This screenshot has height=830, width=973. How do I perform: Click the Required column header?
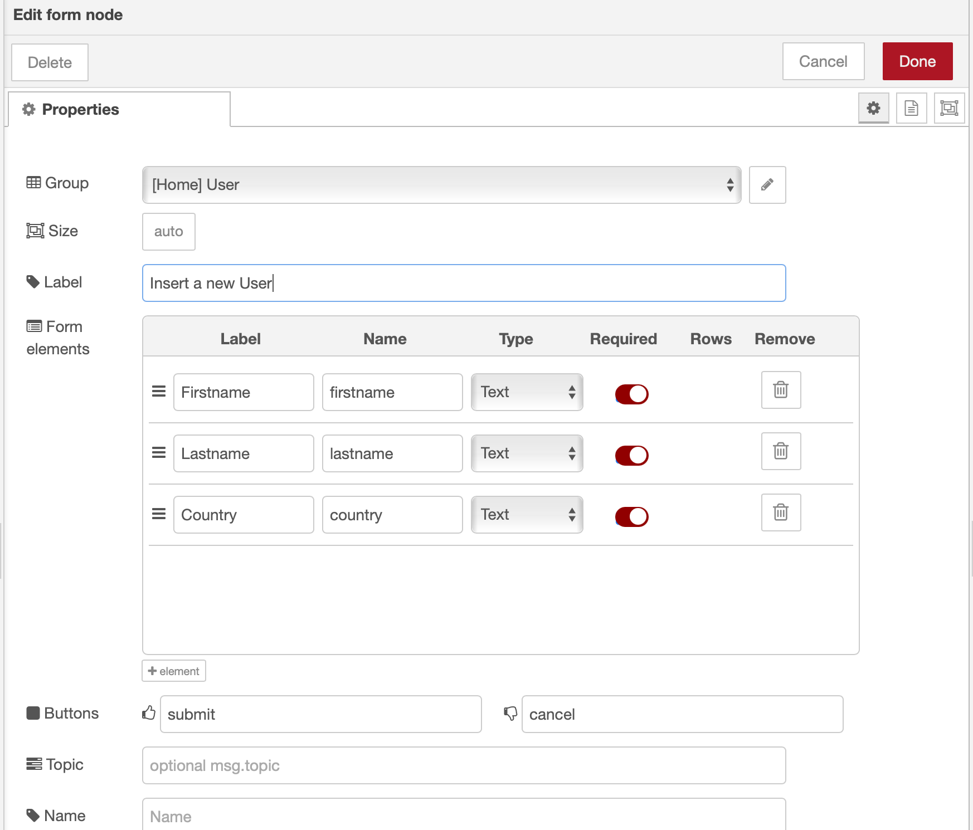click(624, 339)
